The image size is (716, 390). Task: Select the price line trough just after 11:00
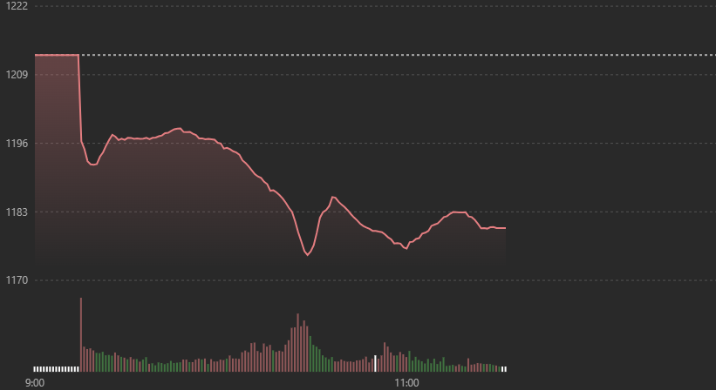[x=405, y=248]
